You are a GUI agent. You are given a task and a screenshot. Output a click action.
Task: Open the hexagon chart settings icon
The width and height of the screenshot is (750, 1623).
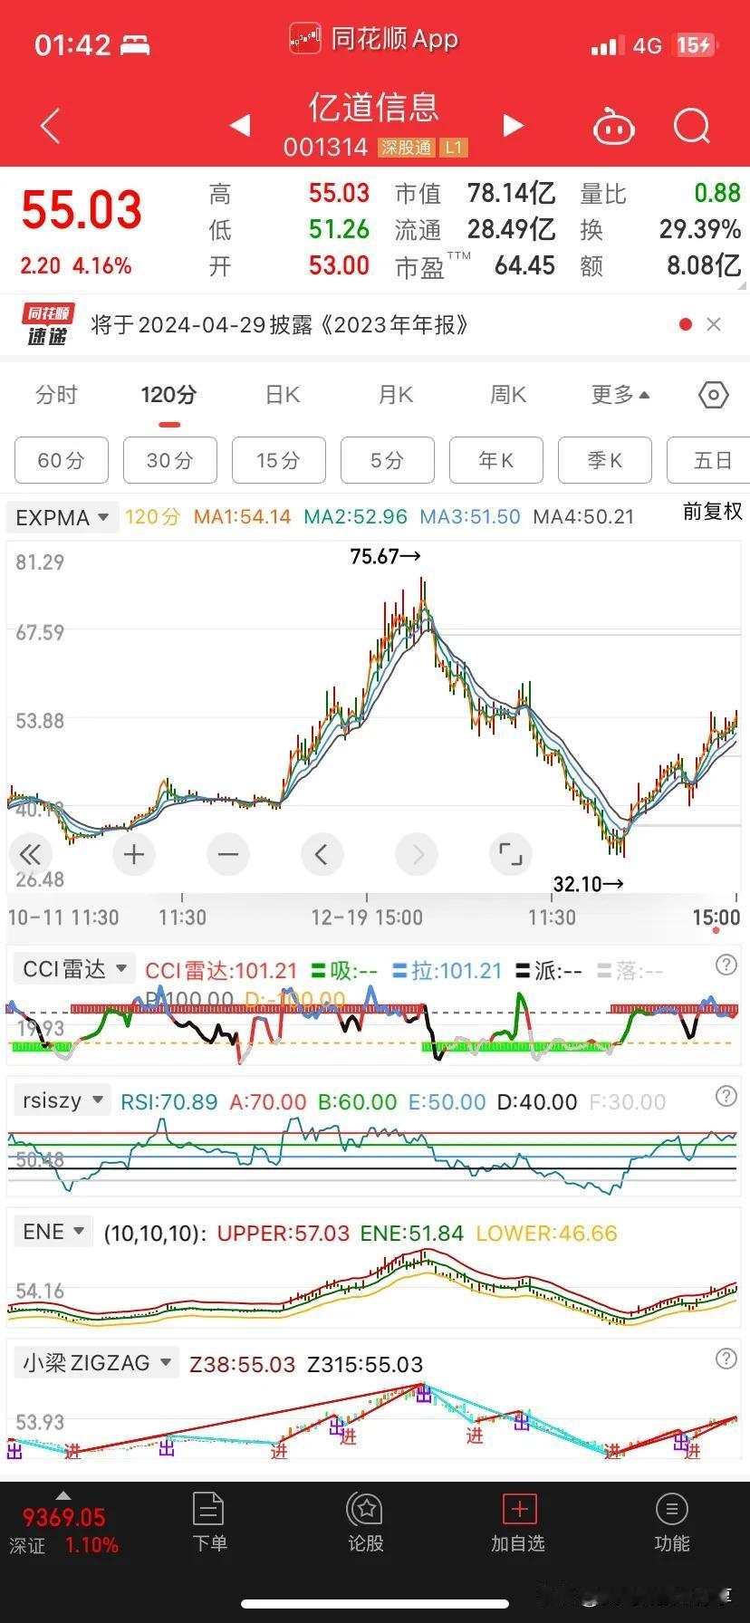(x=714, y=395)
